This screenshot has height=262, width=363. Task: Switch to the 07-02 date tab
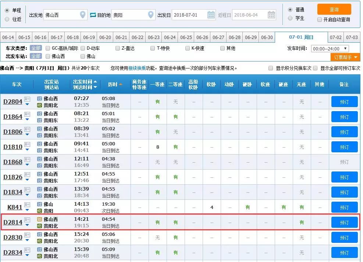(x=336, y=37)
